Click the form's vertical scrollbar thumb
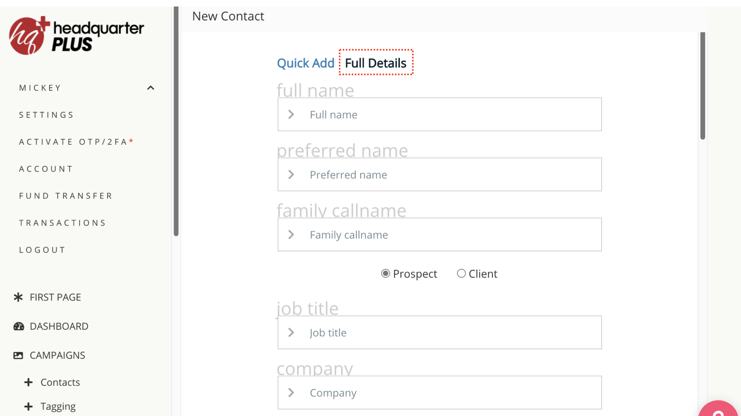The height and width of the screenshot is (416, 741). (702, 86)
